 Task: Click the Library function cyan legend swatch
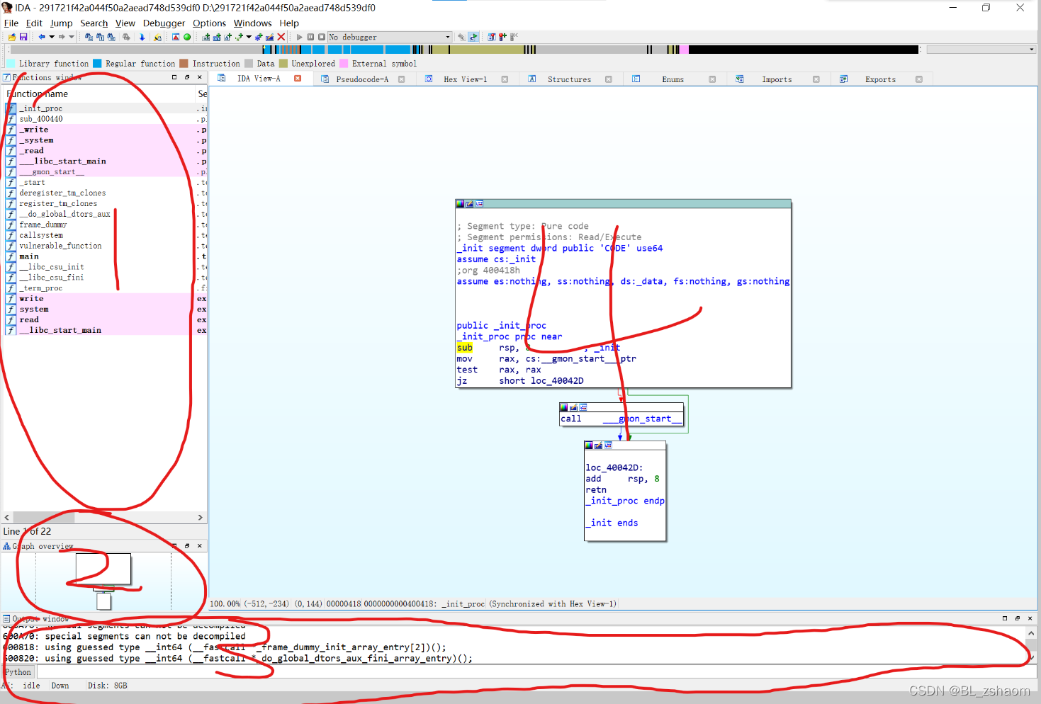11,64
